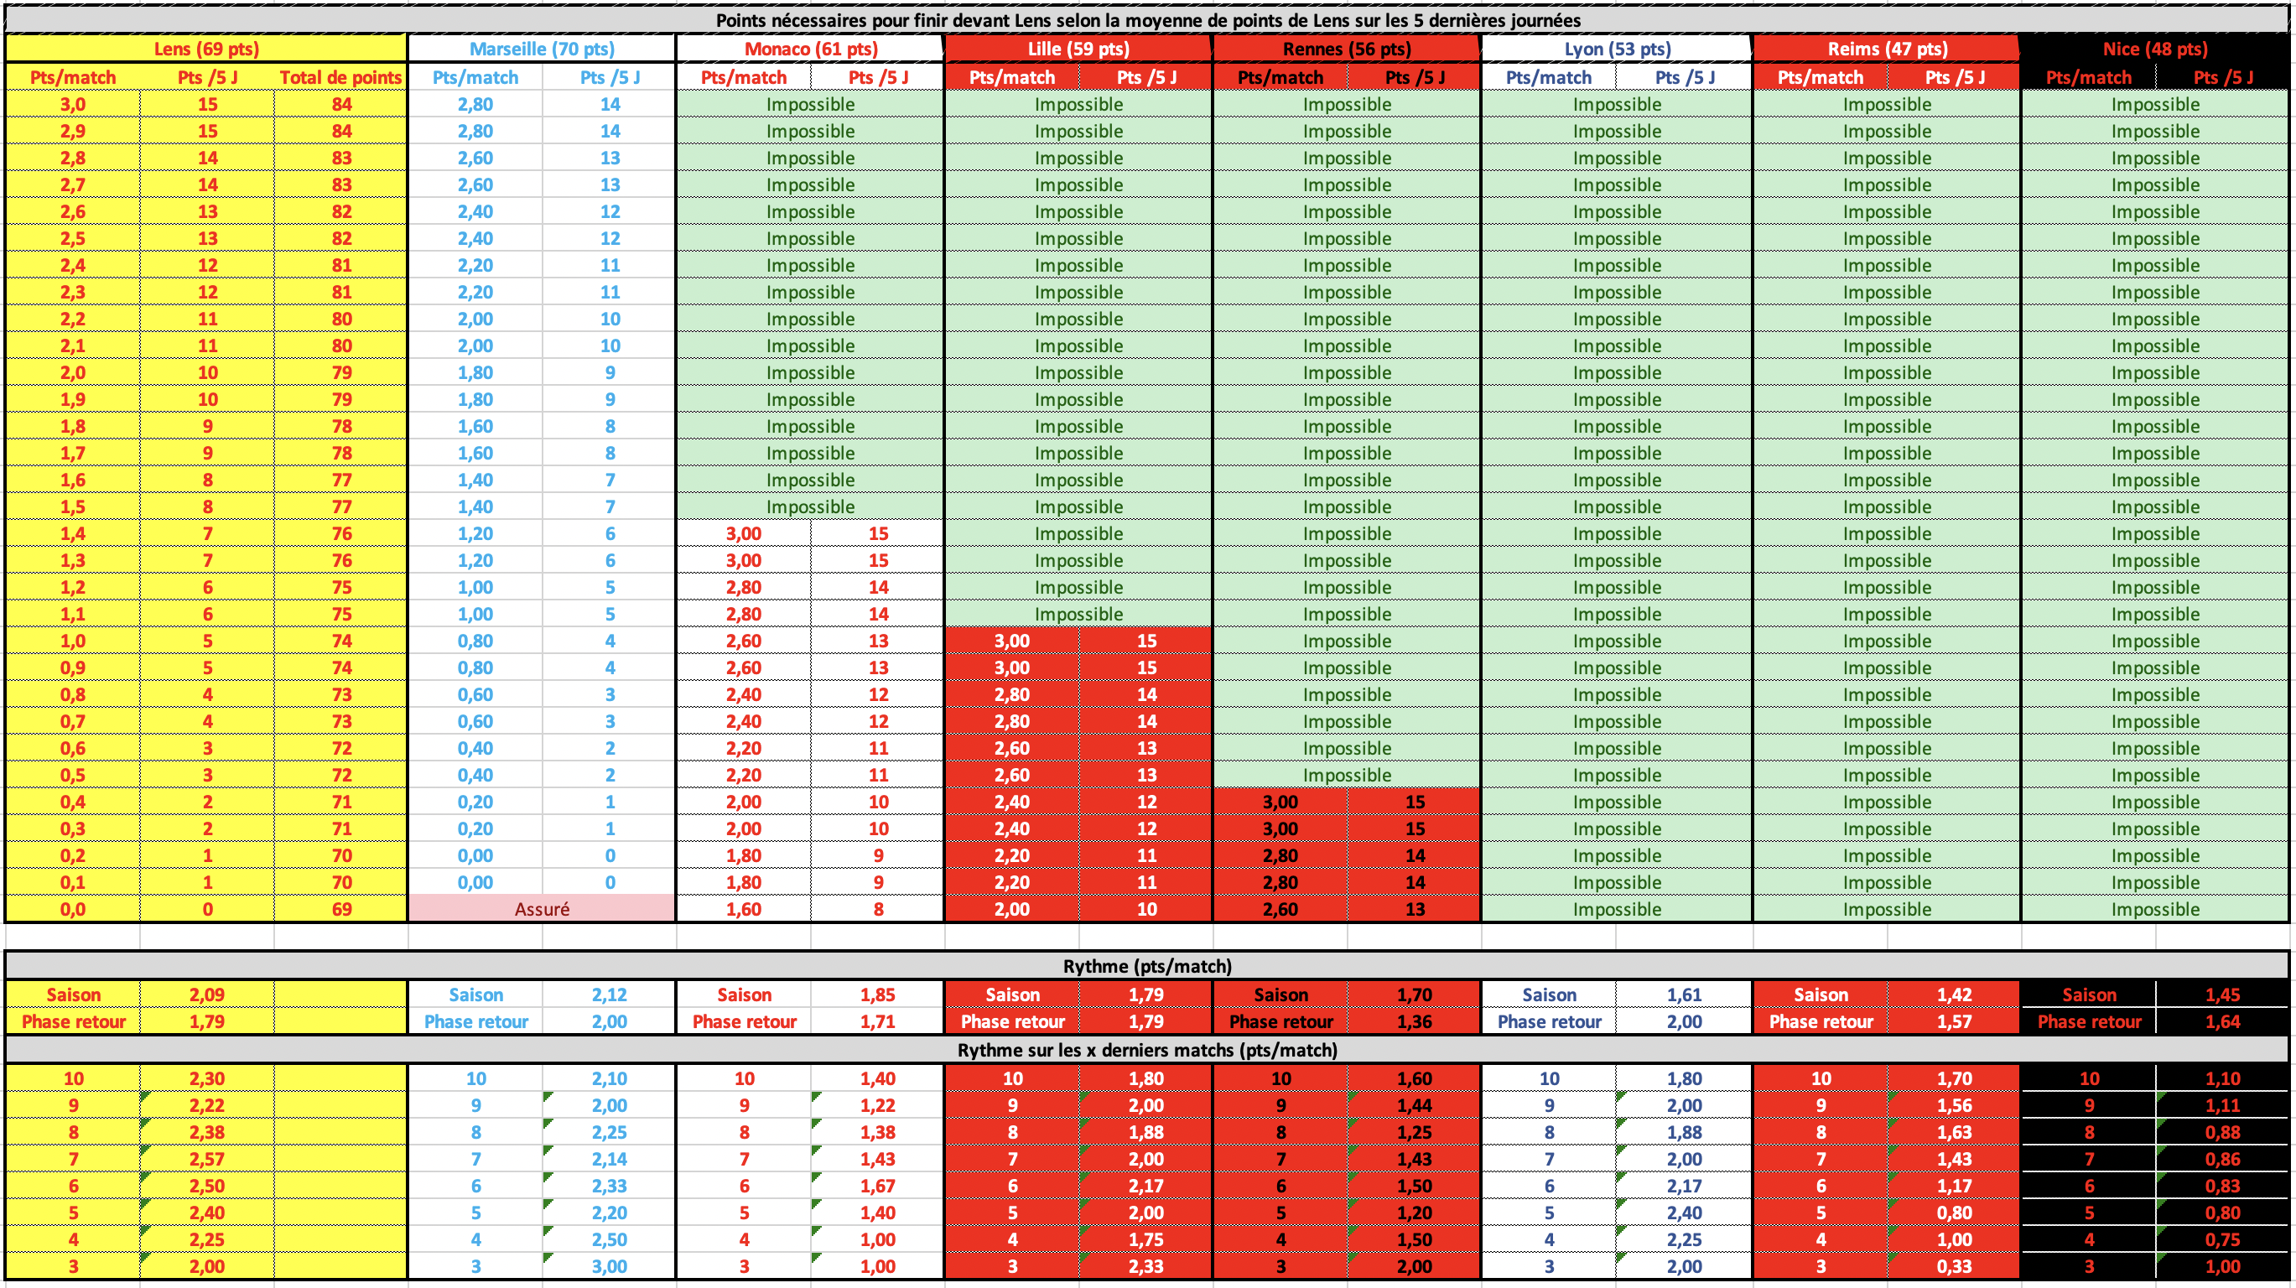Click the Pts /5 J header under Nice
The height and width of the screenshot is (1288, 2296).
pyautogui.click(x=2223, y=77)
